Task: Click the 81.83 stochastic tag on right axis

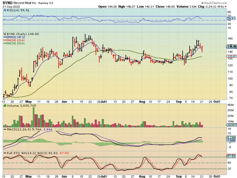Action: 231,157
